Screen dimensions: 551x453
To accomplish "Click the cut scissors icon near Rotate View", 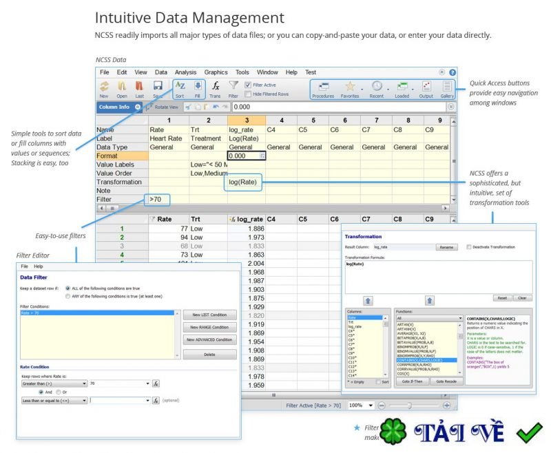I will click(189, 107).
